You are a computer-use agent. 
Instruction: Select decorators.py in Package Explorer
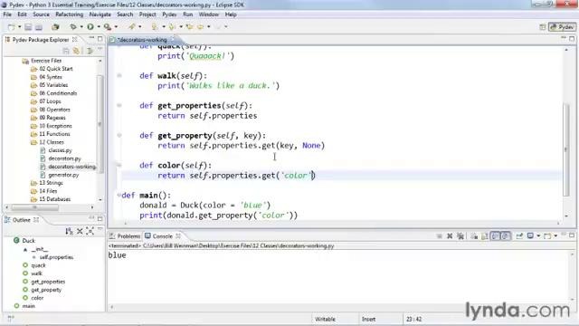pyautogui.click(x=64, y=158)
